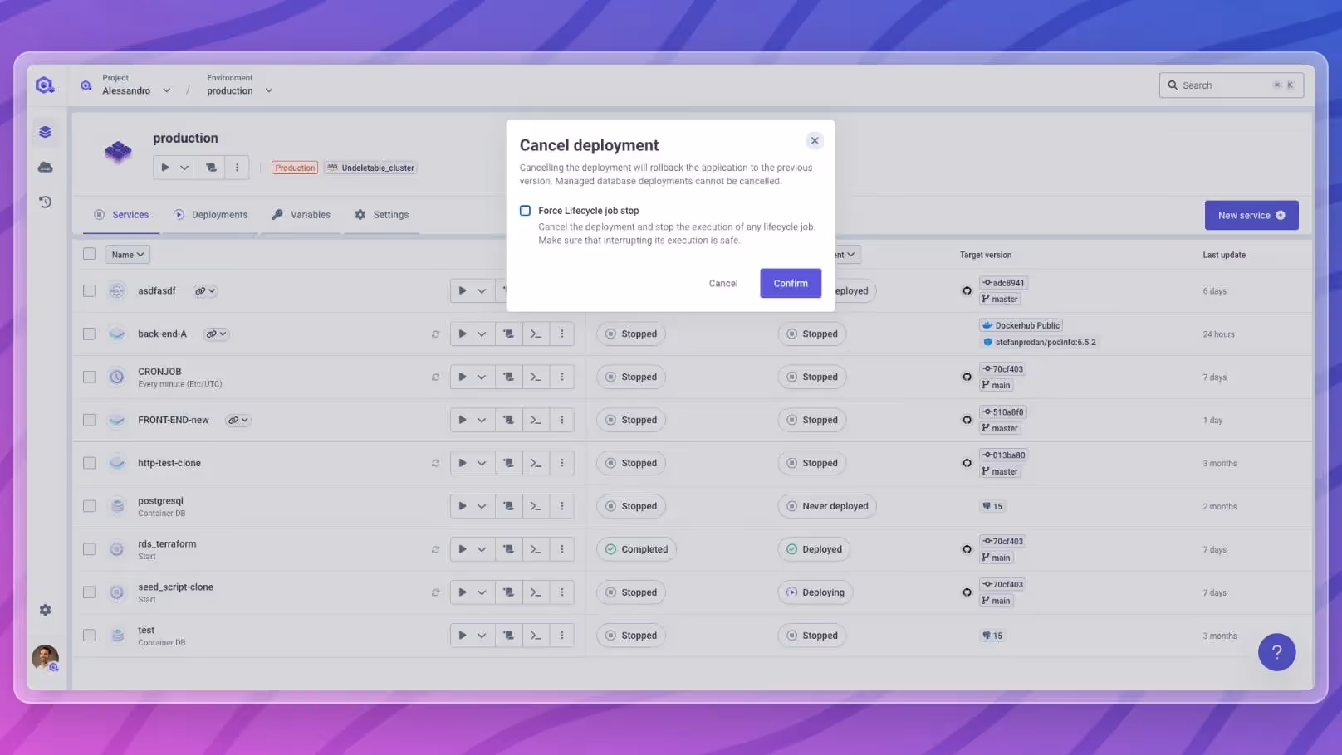Check the test row checkbox
This screenshot has width=1342, height=755.
[89, 636]
